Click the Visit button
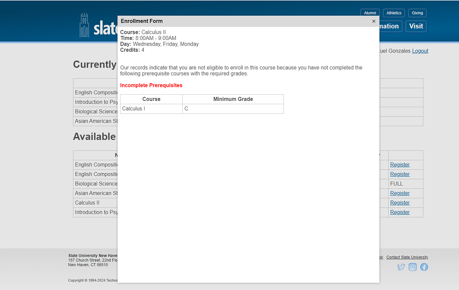 pyautogui.click(x=416, y=26)
